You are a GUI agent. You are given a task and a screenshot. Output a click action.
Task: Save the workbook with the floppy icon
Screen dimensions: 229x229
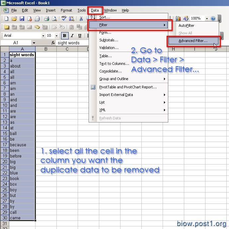click(22, 19)
